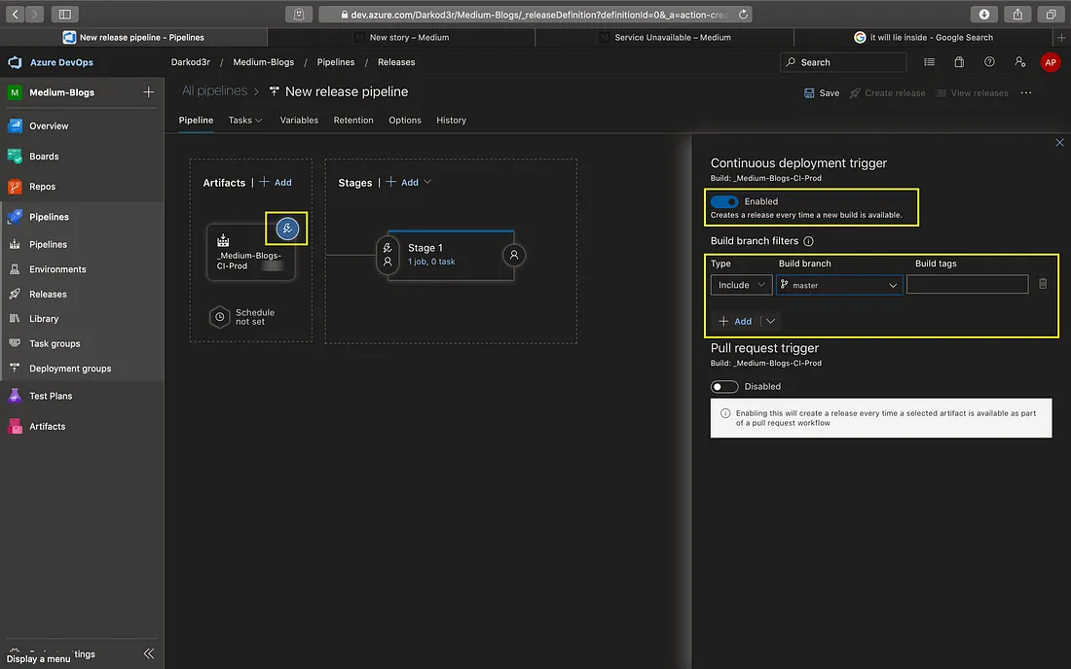This screenshot has height=669, width=1071.
Task: Switch to the Retention tab
Action: tap(353, 120)
